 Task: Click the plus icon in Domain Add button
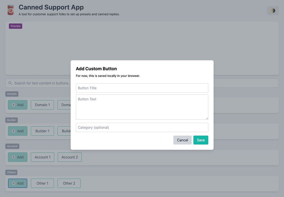pos(13,105)
